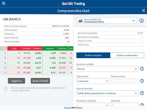Screen dimensions: 147x110
Task: Click the lightbulb tip icon
Action: tap(6, 89)
